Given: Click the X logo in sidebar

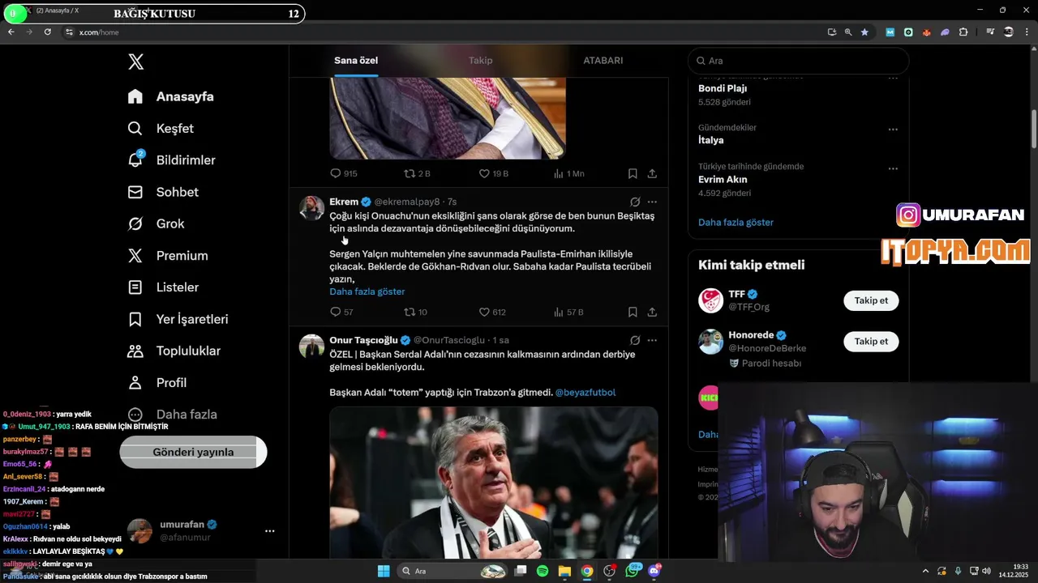Looking at the screenshot, I should 136,62.
